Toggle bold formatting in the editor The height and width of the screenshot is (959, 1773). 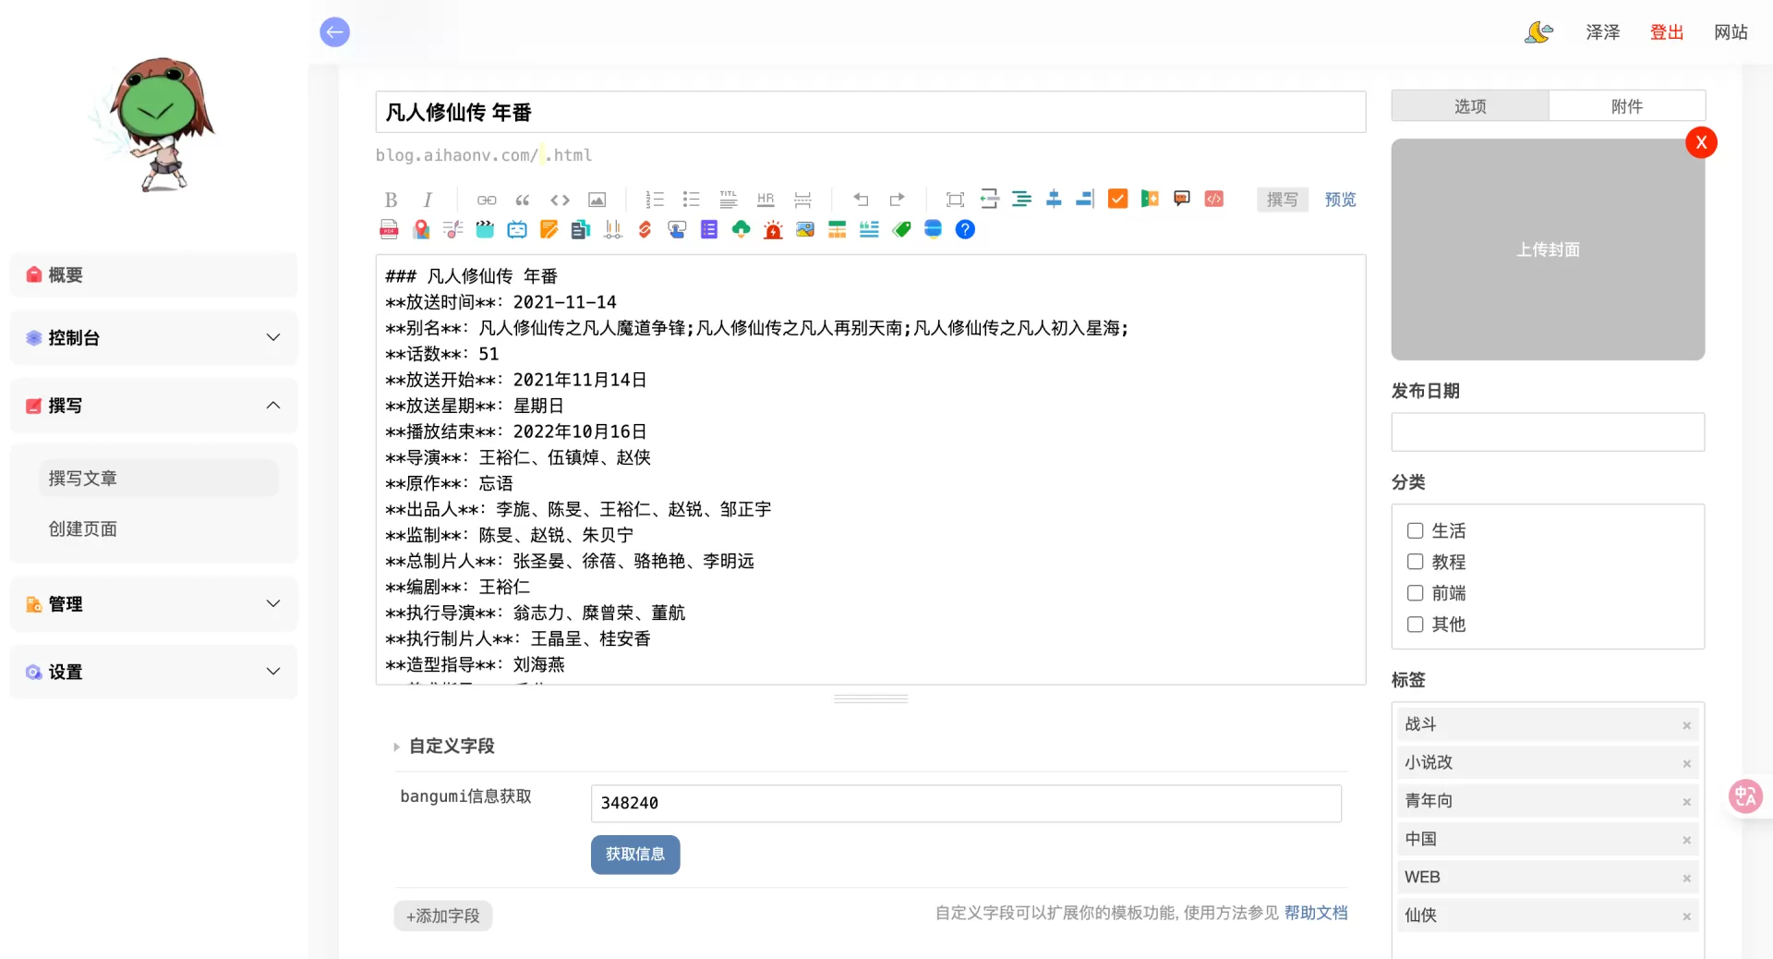(x=391, y=200)
